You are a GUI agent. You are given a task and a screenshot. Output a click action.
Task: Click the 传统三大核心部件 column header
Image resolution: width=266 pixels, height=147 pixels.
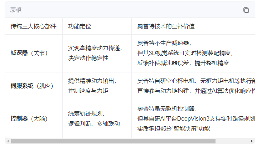point(33,26)
